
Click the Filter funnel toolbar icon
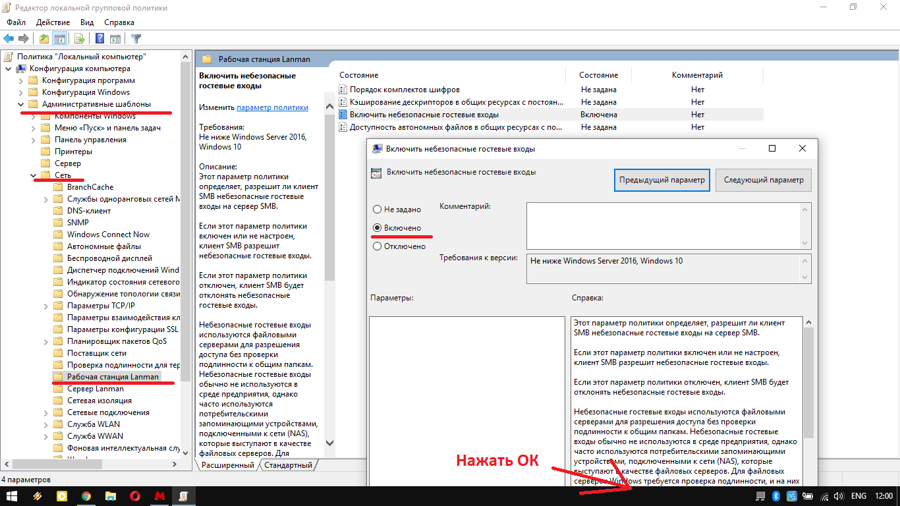[136, 38]
